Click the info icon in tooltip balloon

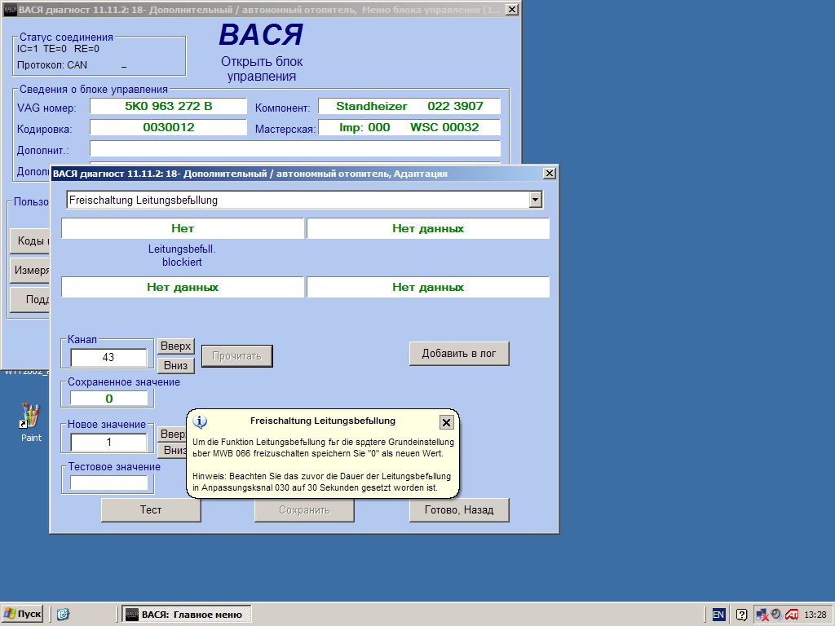201,421
